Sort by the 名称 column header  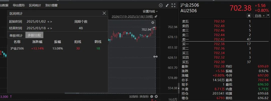pyautogui.click(x=17, y=42)
